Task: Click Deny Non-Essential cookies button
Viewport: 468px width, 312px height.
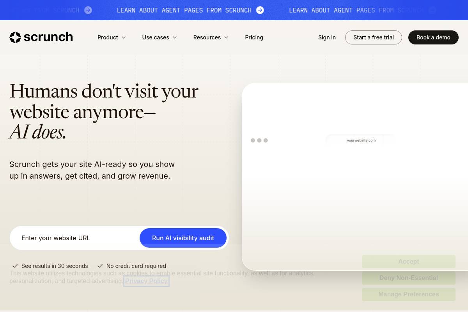Action: [409, 278]
